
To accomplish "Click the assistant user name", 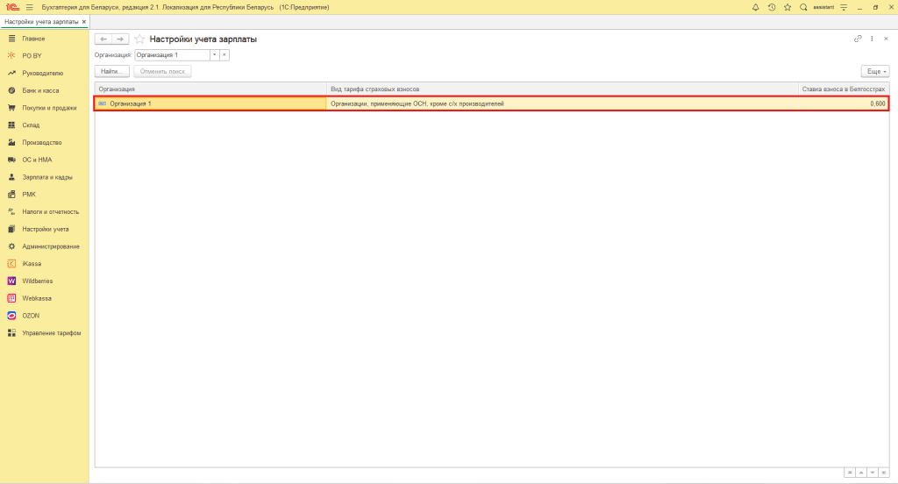I will 823,7.
